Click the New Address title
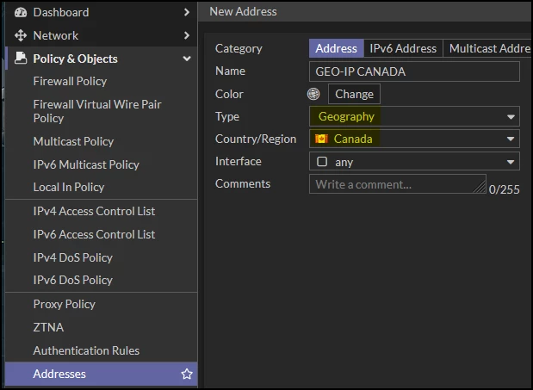533x390 pixels. 243,11
